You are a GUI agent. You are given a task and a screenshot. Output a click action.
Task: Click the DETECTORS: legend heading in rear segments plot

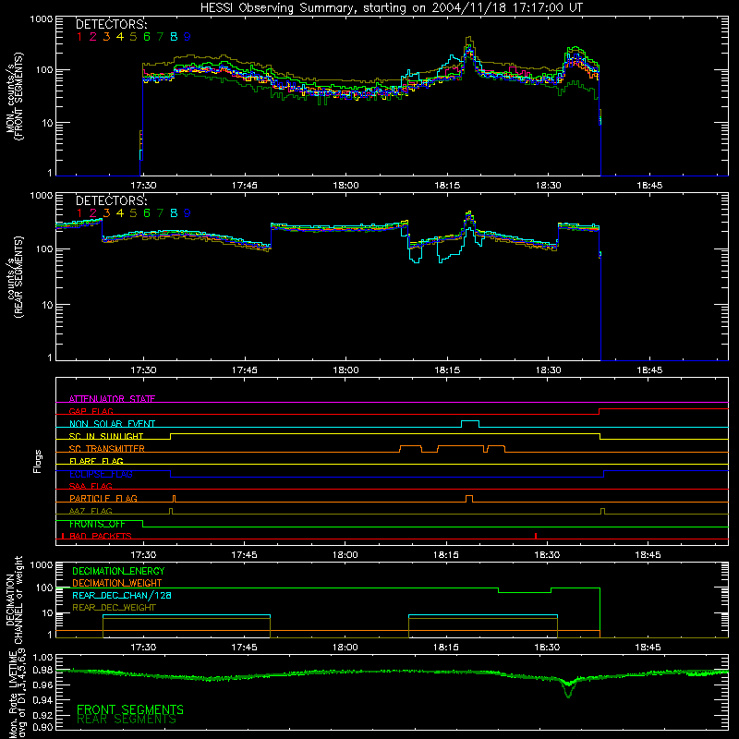(x=111, y=200)
